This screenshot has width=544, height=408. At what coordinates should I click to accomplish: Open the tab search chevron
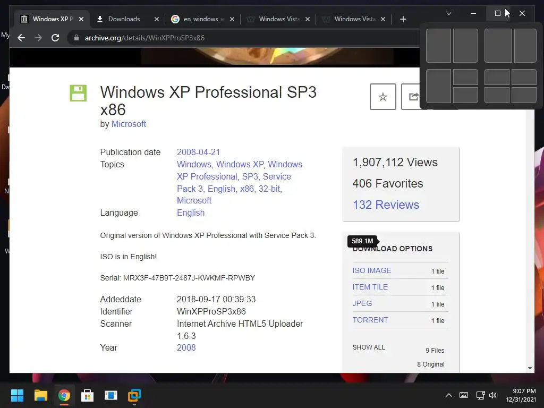pos(448,13)
